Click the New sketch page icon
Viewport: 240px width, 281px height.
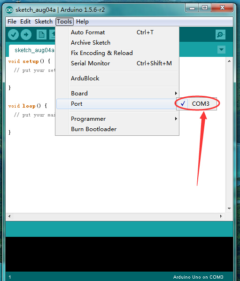pos(41,35)
